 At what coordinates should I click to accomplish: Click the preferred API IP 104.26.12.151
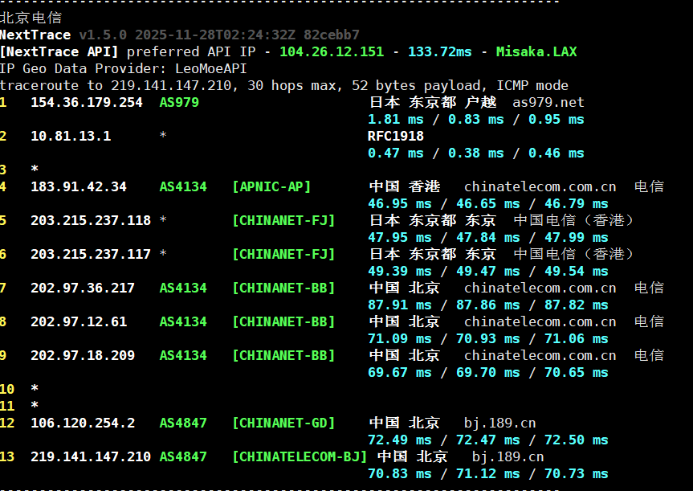pos(332,51)
